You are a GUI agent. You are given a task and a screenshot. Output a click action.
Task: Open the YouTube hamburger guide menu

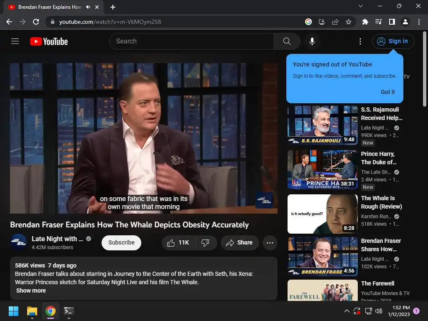[15, 41]
